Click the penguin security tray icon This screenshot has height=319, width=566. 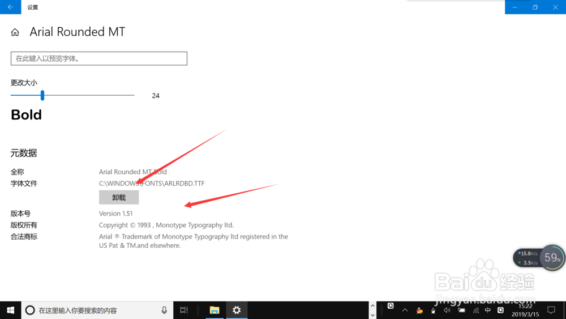pyautogui.click(x=419, y=311)
